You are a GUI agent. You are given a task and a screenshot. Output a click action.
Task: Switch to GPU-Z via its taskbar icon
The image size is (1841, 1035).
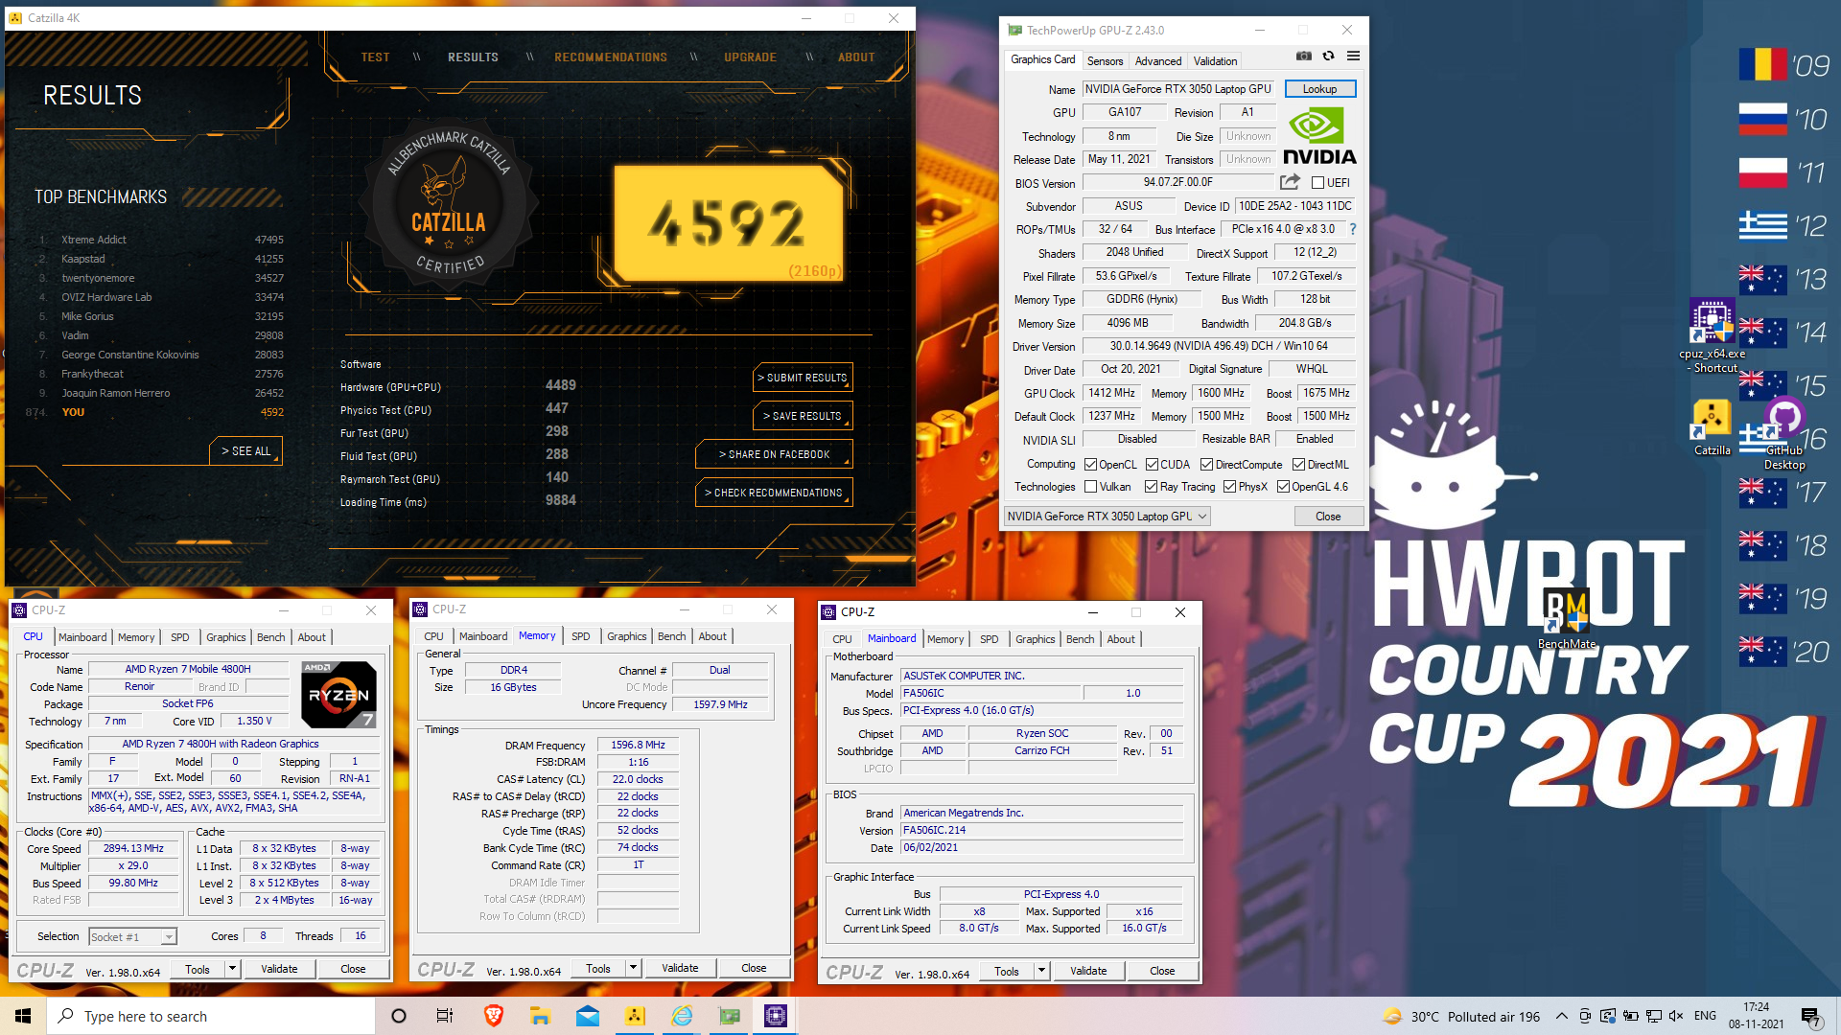click(x=730, y=1016)
